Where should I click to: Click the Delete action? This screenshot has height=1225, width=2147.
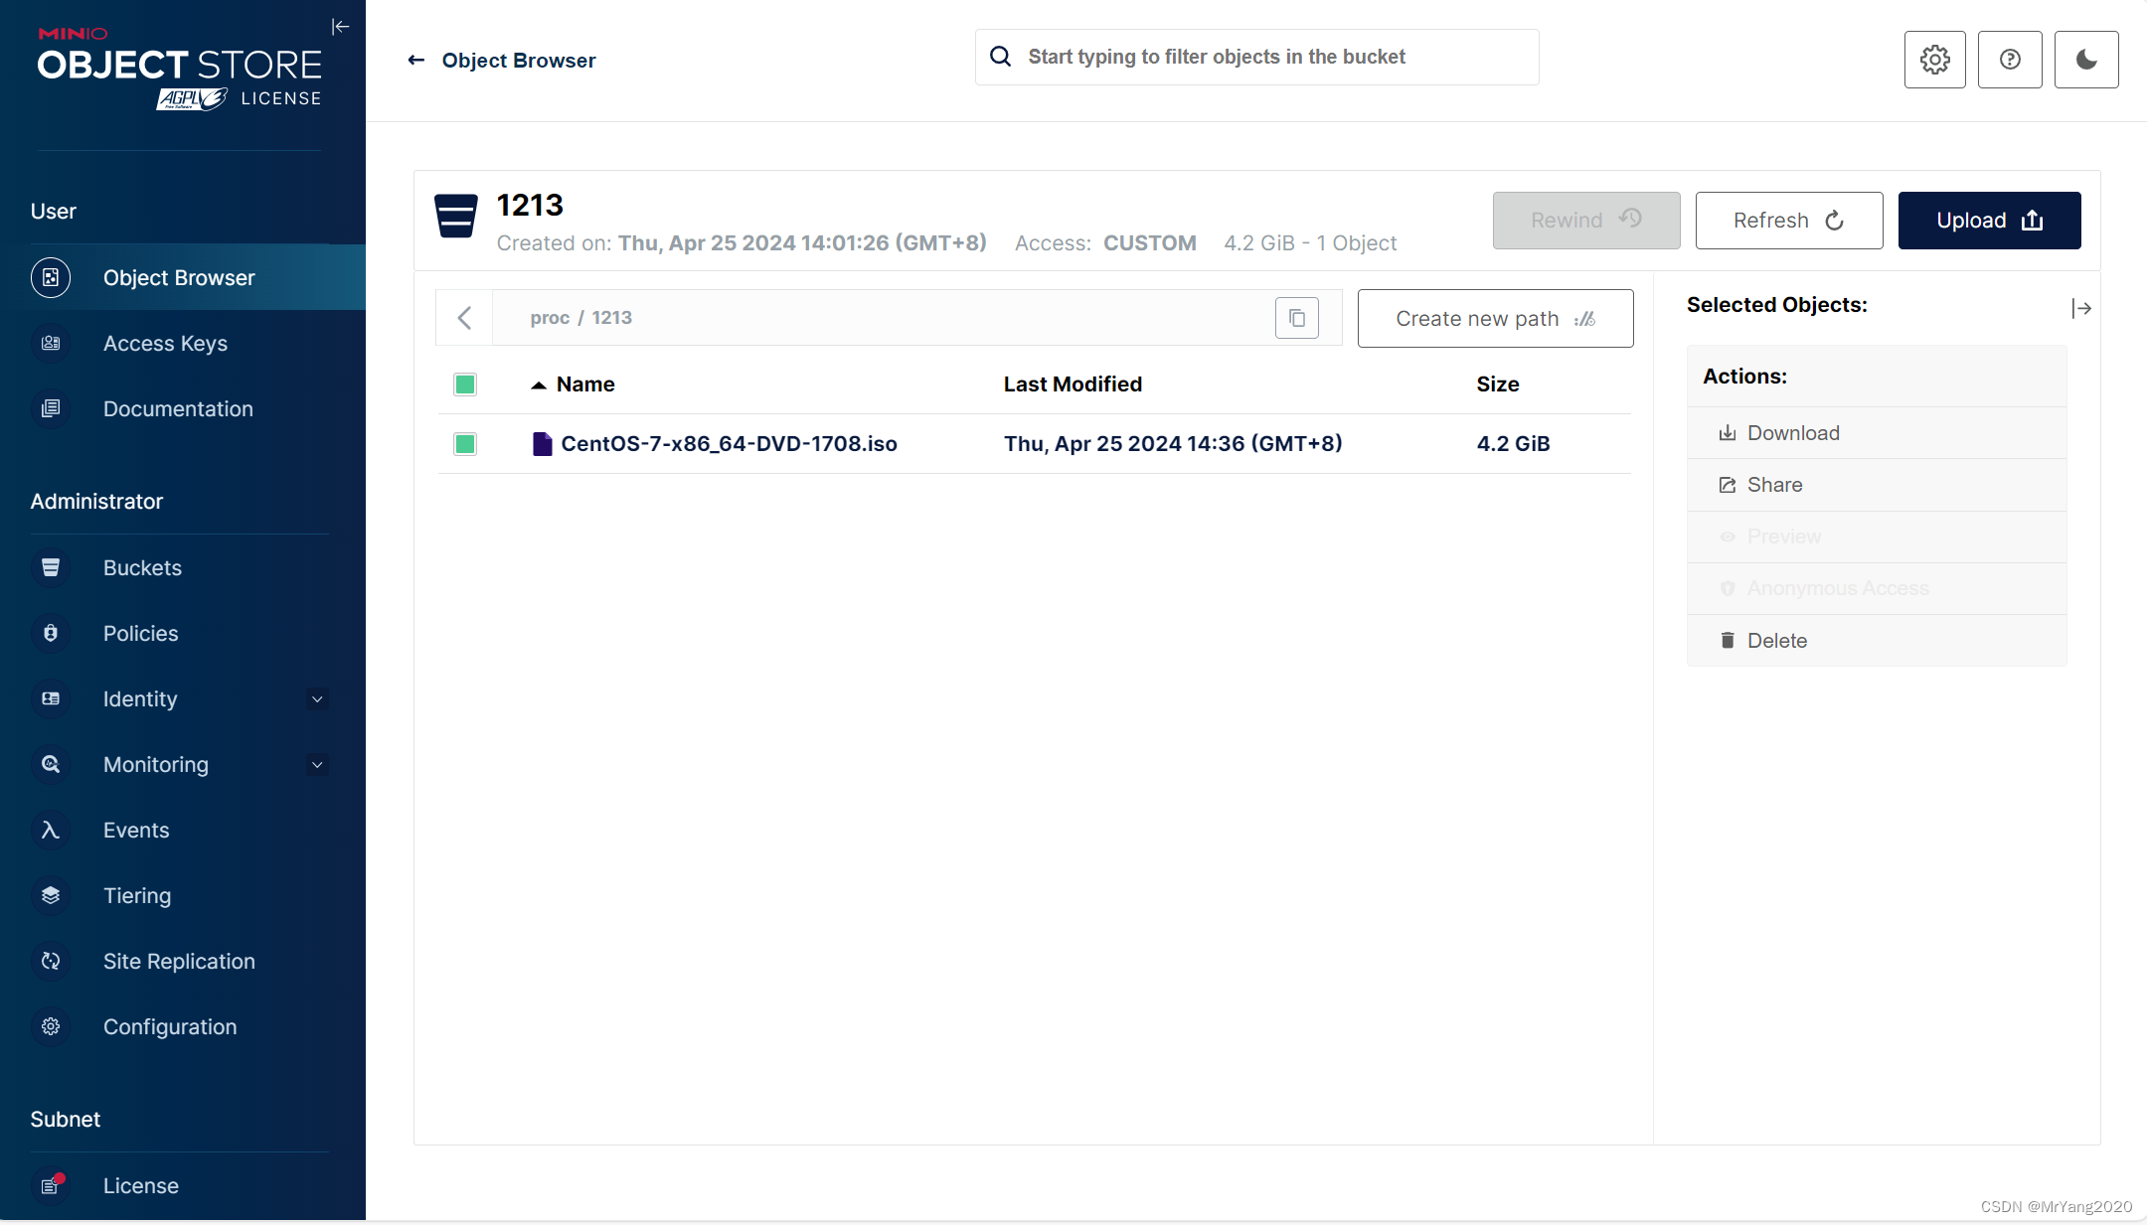(x=1776, y=641)
